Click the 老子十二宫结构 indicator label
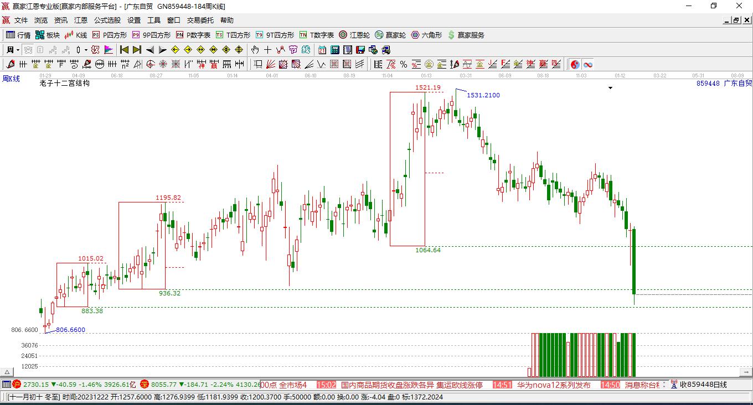Screen dimensions: 753x405 click(64, 84)
